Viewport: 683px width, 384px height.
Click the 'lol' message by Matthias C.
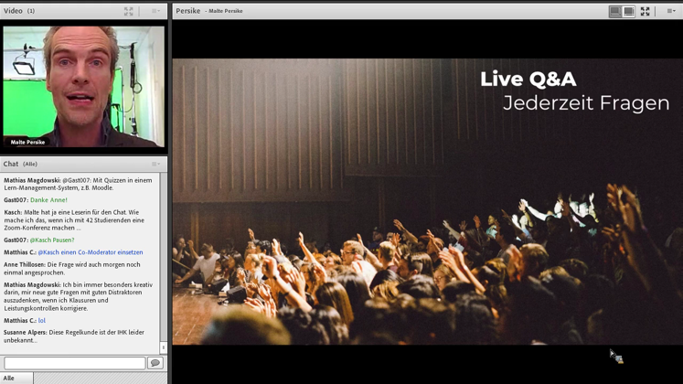click(42, 320)
